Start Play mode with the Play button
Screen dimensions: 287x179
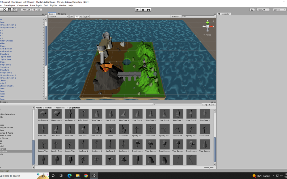tap(138, 10)
